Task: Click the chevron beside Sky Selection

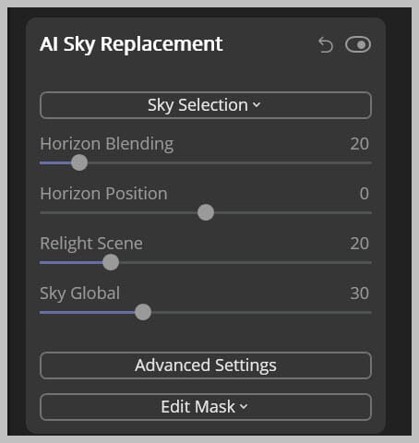Action: [x=257, y=105]
